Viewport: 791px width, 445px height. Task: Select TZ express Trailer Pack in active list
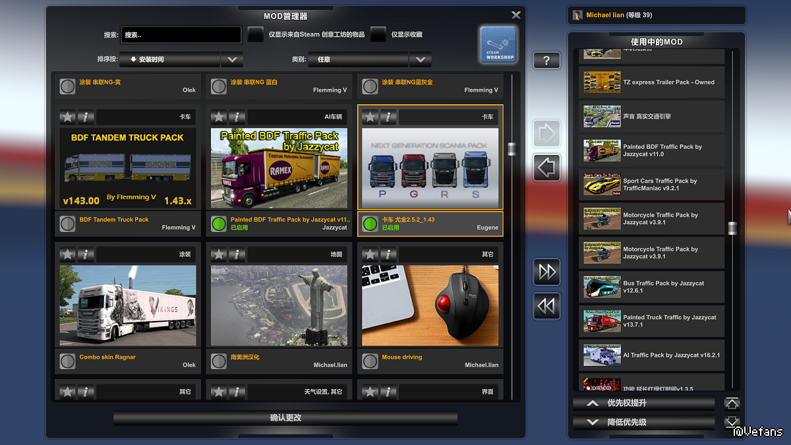pyautogui.click(x=651, y=82)
